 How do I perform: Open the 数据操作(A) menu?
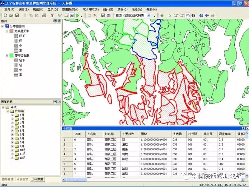(x=70, y=9)
